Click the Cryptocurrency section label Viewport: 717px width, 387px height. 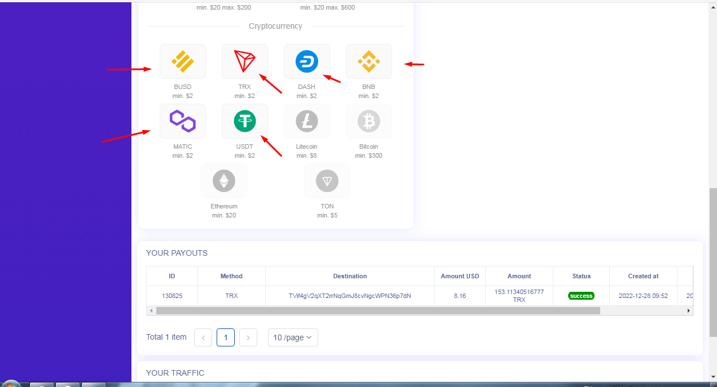pos(275,26)
